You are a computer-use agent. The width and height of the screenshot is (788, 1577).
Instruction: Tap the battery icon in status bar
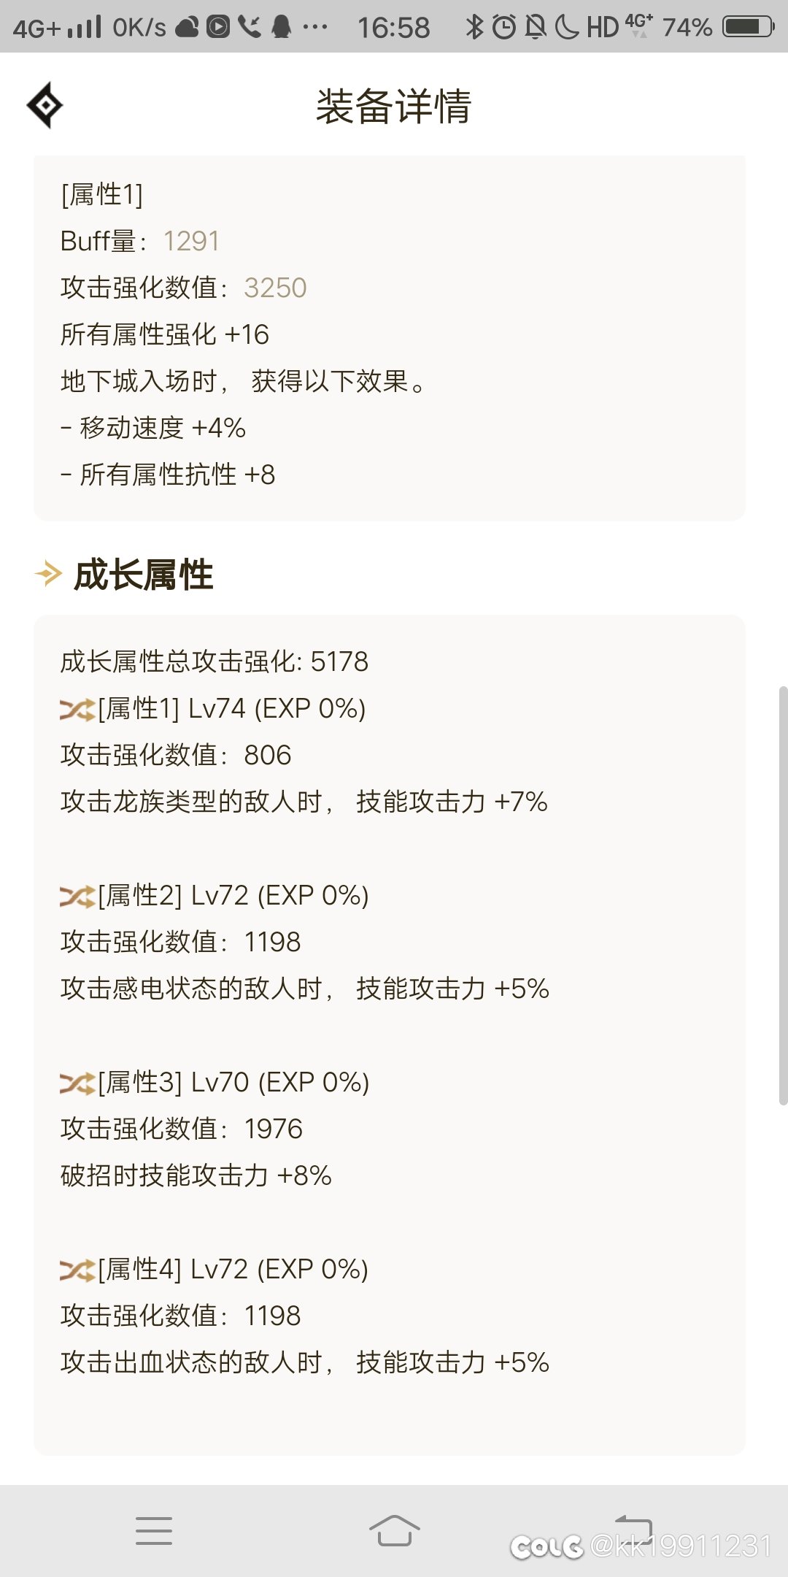748,28
